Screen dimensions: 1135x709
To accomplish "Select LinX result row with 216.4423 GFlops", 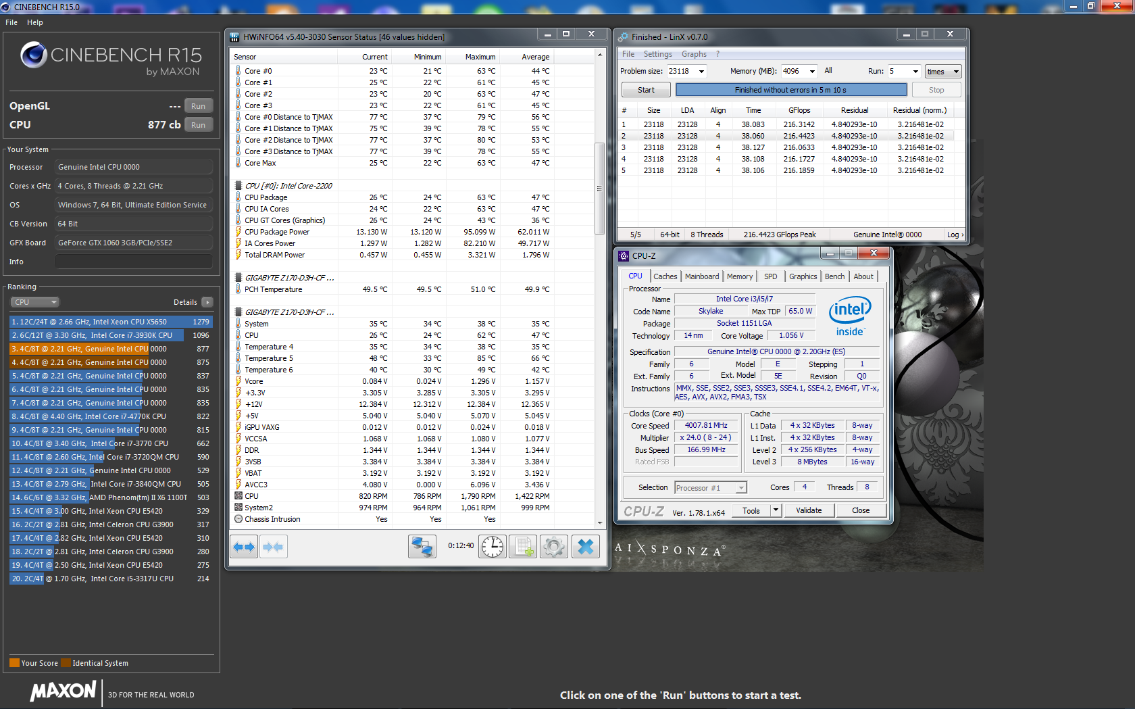I will (786, 136).
